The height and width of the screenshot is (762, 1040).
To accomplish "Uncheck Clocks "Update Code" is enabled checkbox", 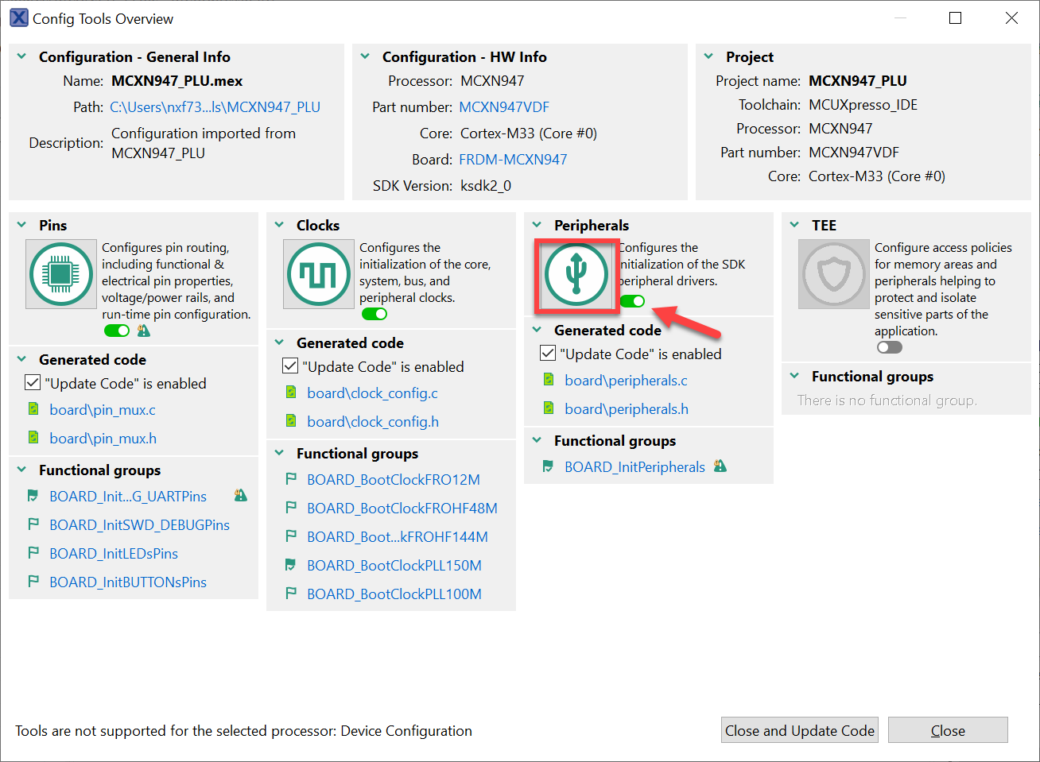I will [291, 366].
